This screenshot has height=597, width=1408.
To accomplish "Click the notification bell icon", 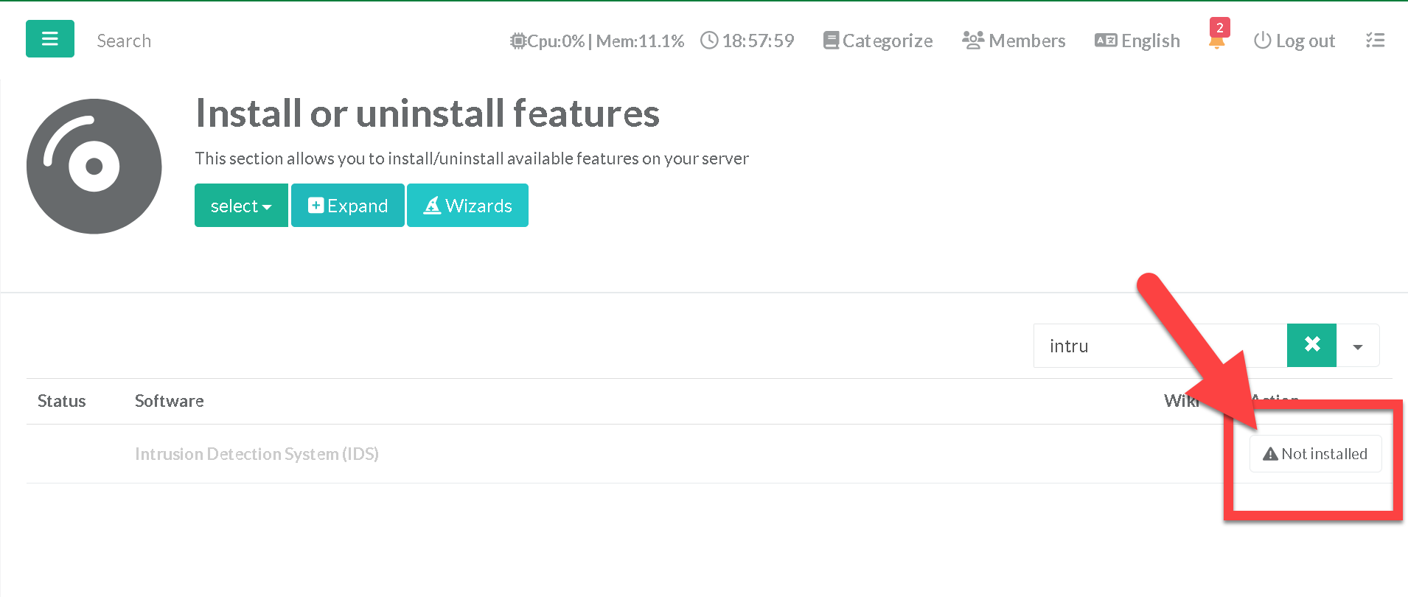I will 1216,41.
